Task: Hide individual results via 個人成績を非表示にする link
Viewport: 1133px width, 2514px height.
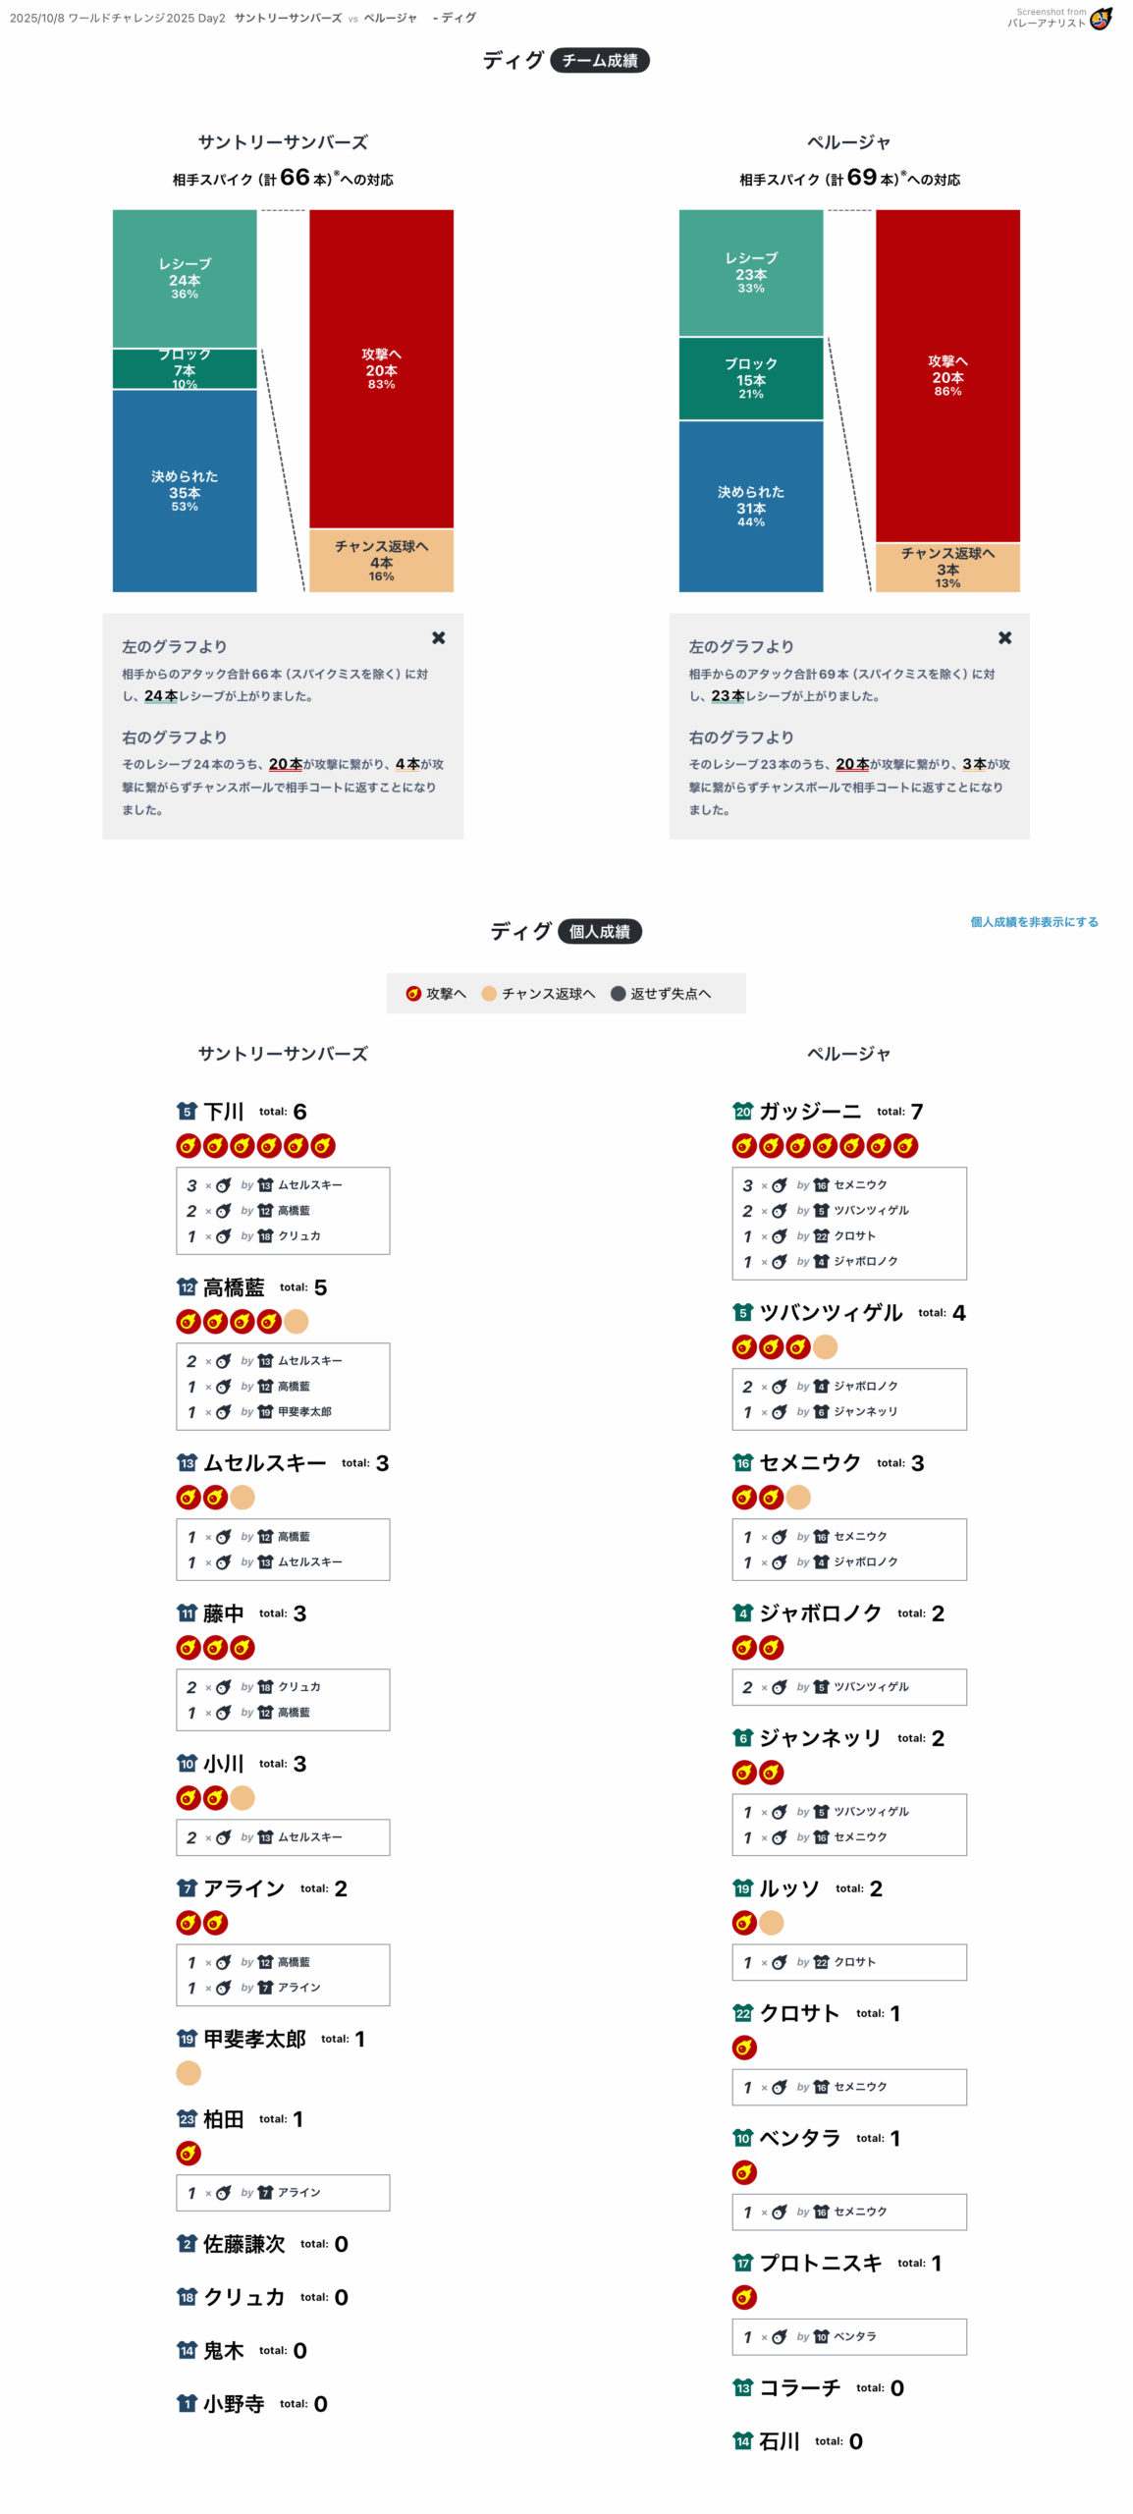Action: click(1033, 921)
